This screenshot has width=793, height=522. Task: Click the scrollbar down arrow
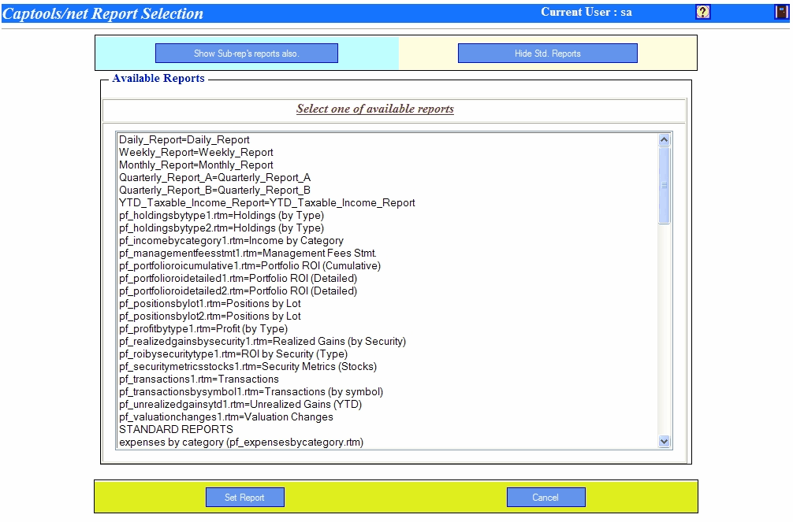665,440
